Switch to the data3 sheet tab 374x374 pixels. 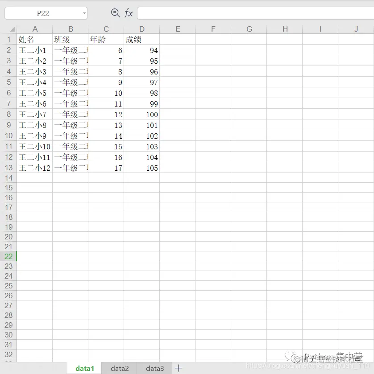[155, 368]
